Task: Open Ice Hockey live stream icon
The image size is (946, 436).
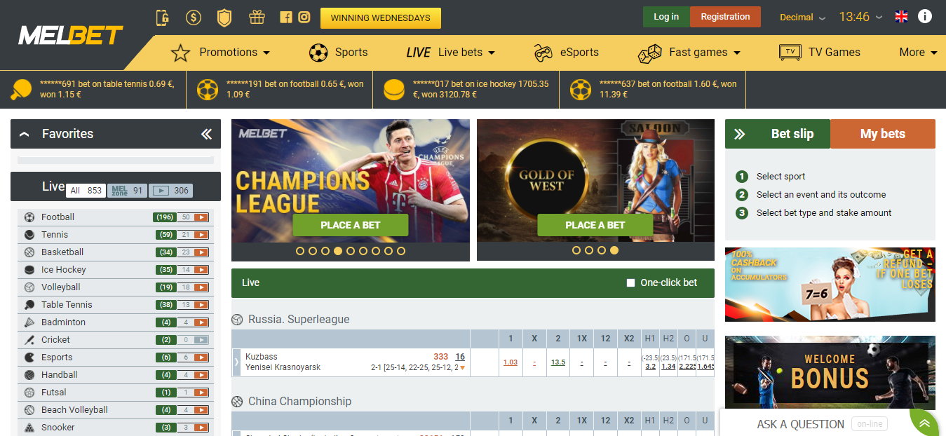Action: pyautogui.click(x=202, y=270)
